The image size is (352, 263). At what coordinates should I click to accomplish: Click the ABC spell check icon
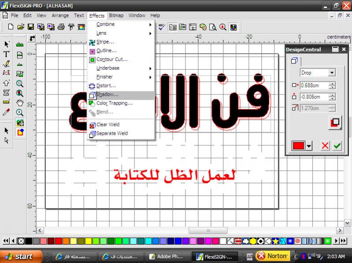(162, 27)
